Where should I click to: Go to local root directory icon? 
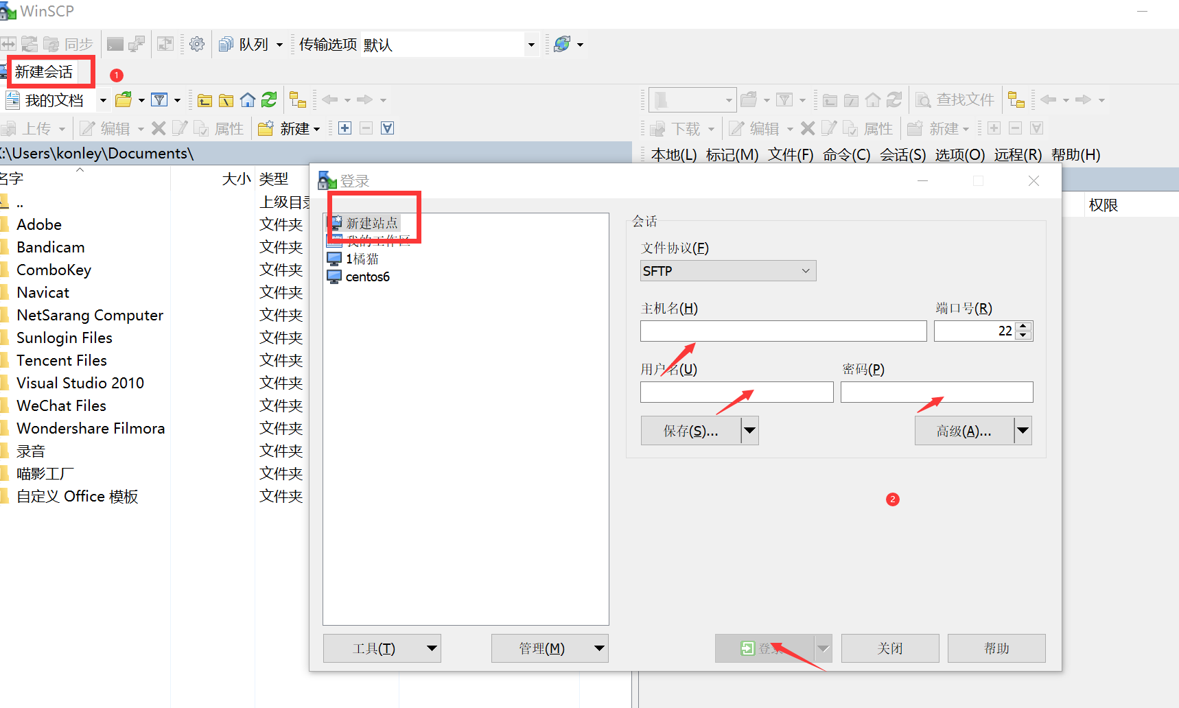point(226,100)
